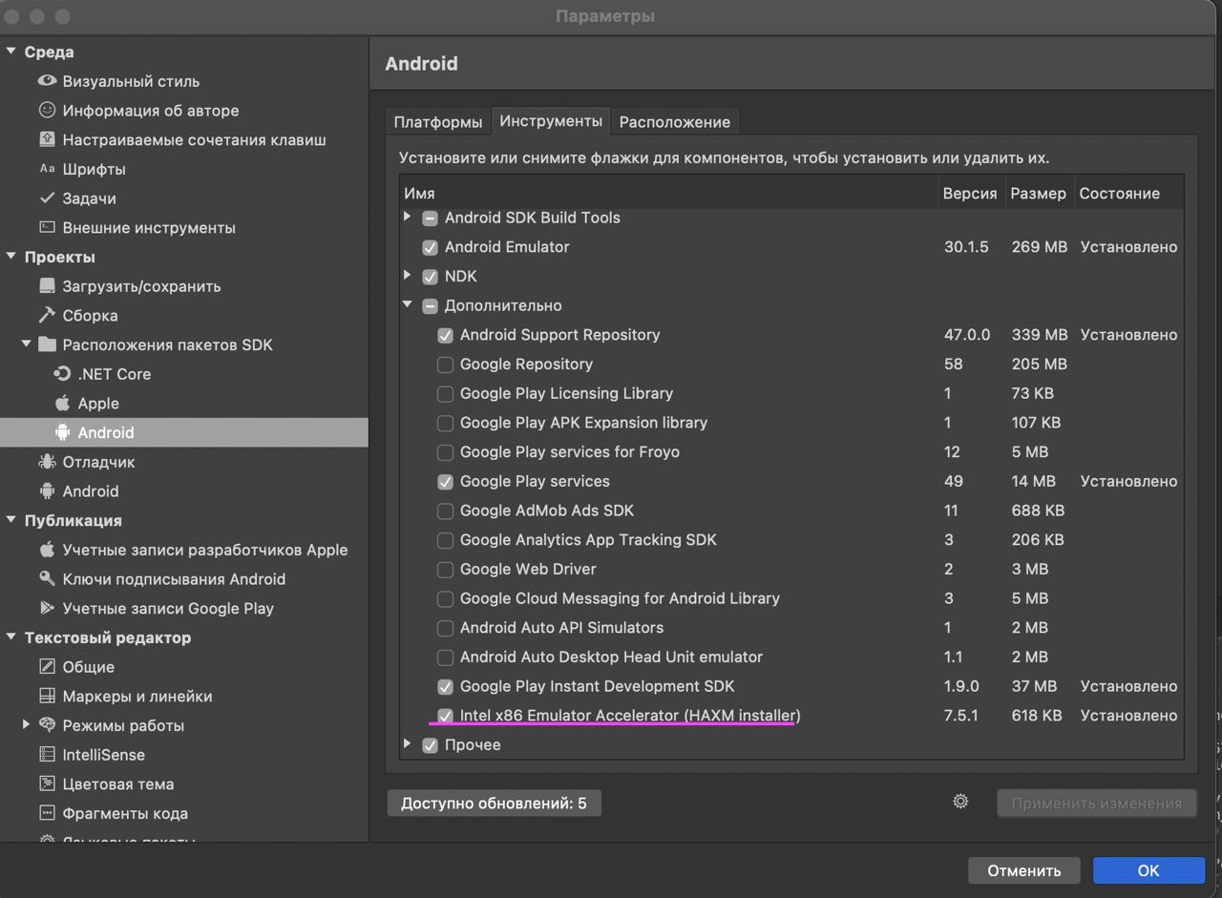
Task: Collapse the Текстовый редактор section
Action: (11, 637)
